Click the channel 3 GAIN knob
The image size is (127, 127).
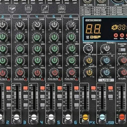20,25
